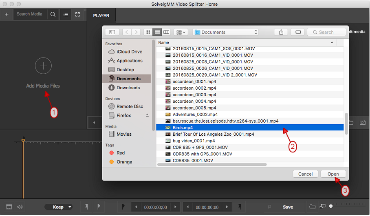This screenshot has height=216, width=370.
Task: Click the Cancel button
Action: click(305, 174)
